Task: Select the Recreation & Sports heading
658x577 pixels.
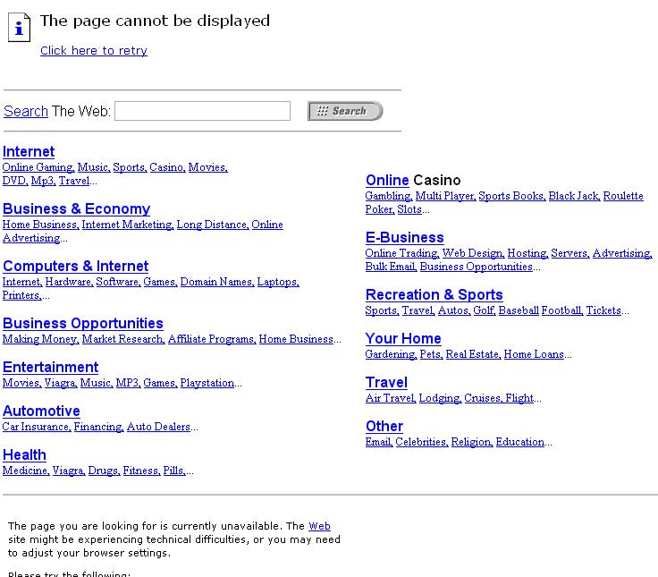Action: 434,295
